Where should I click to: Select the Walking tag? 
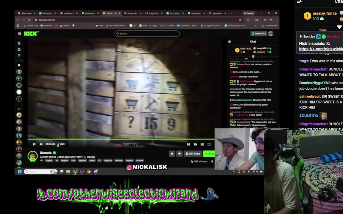119,160
